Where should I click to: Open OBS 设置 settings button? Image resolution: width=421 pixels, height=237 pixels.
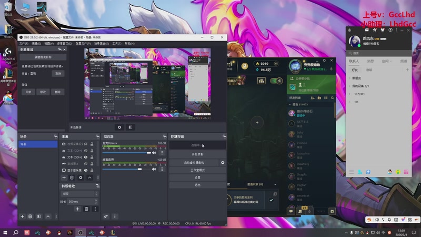coord(197,177)
